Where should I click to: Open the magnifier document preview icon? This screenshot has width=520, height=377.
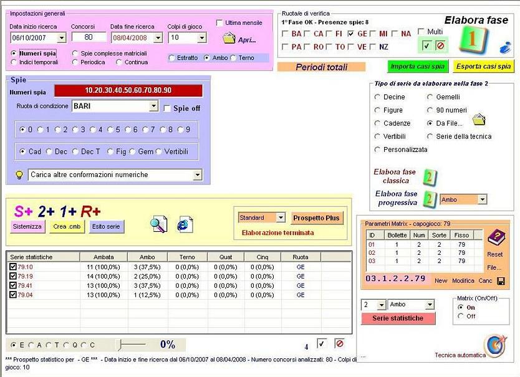click(159, 225)
